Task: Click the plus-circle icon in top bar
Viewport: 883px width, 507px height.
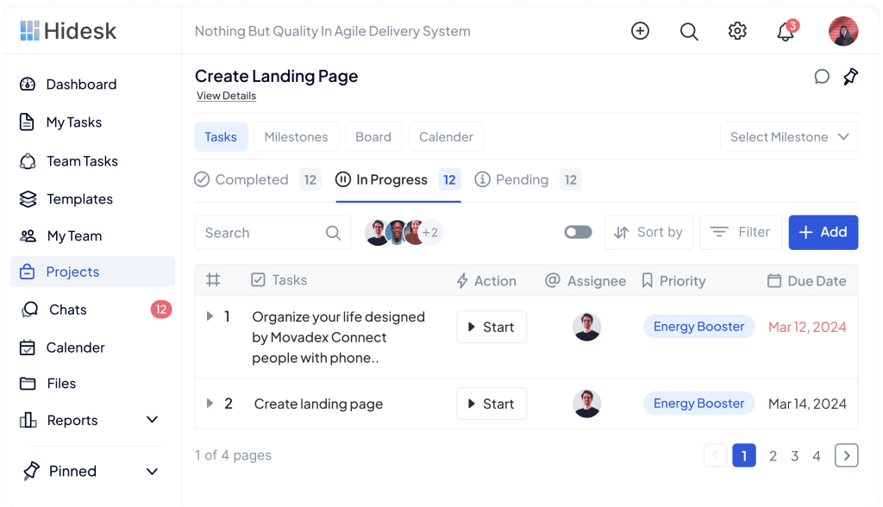Action: click(640, 31)
